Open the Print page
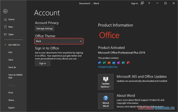Viewport: 178px width, 112px height. (x=11, y=93)
